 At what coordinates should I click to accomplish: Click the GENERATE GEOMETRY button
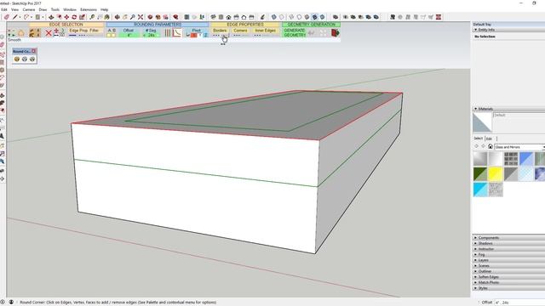295,32
